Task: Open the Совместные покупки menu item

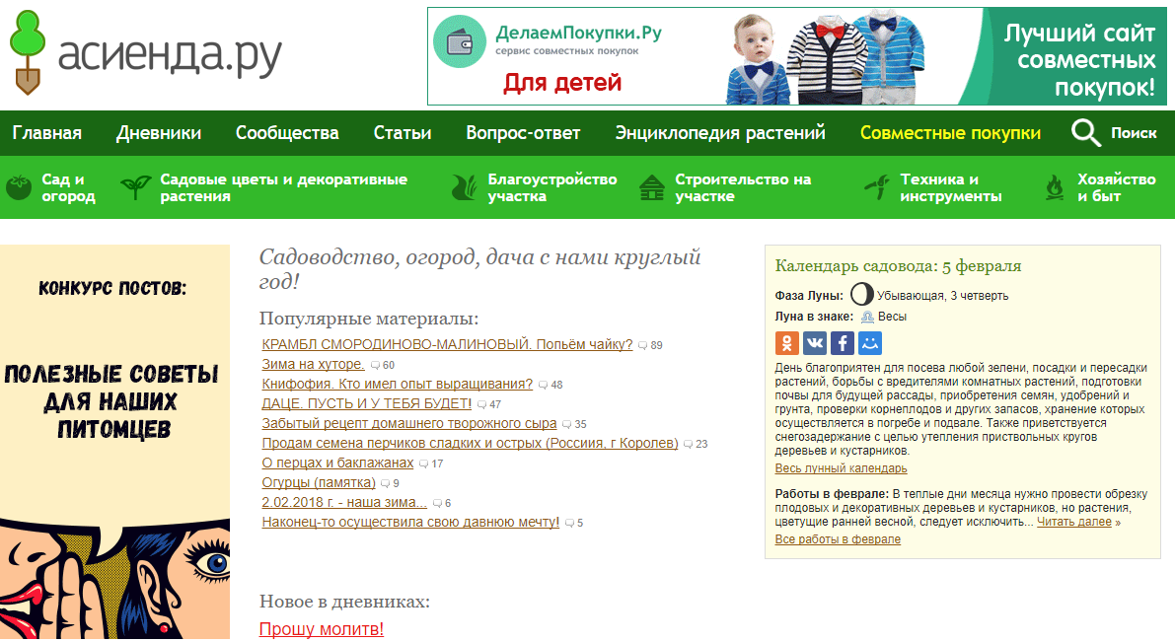Action: (x=950, y=133)
